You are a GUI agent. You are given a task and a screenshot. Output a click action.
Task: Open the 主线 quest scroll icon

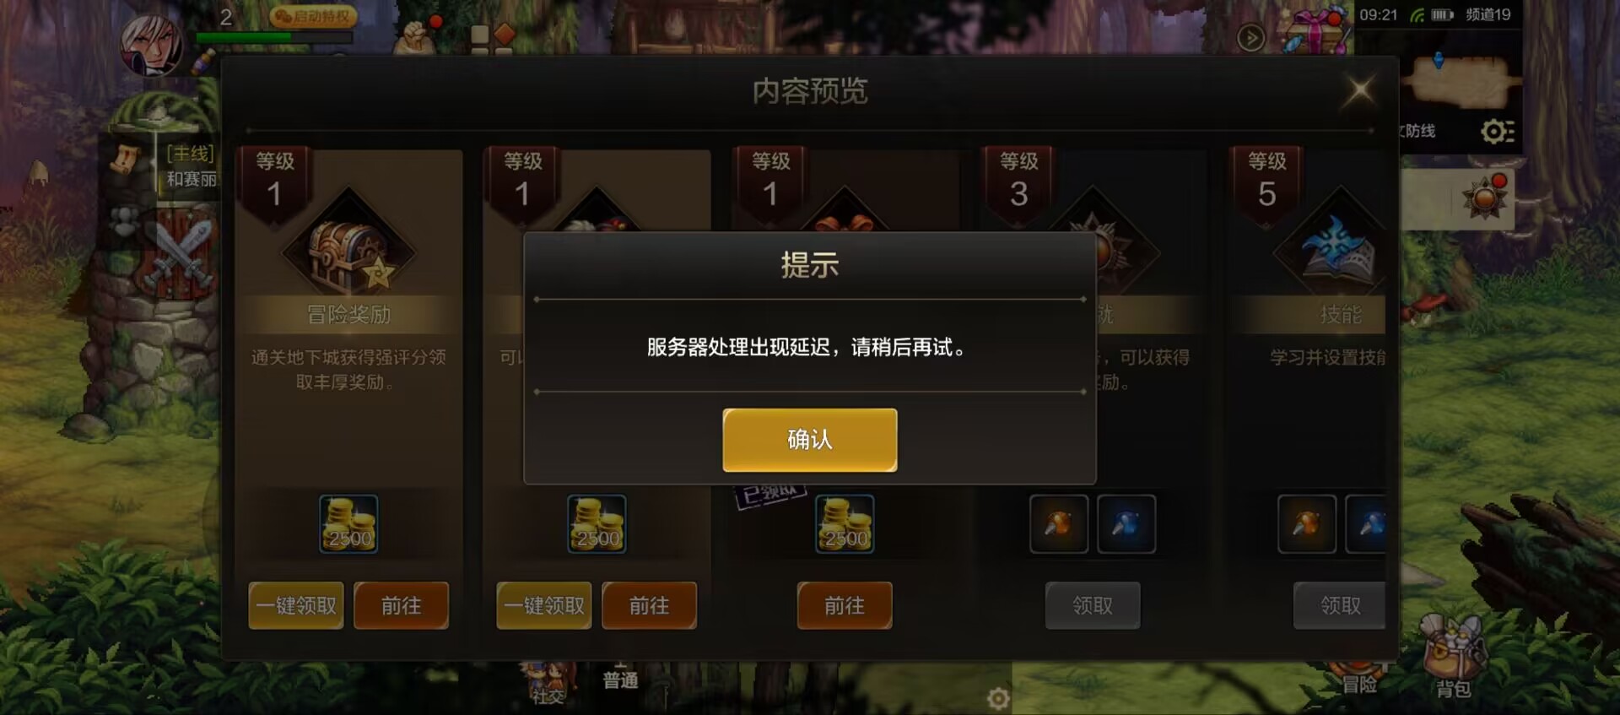[127, 158]
